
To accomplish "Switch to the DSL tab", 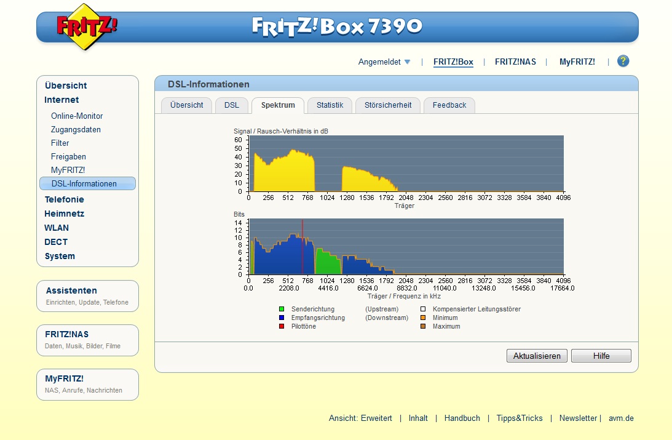I will point(231,105).
